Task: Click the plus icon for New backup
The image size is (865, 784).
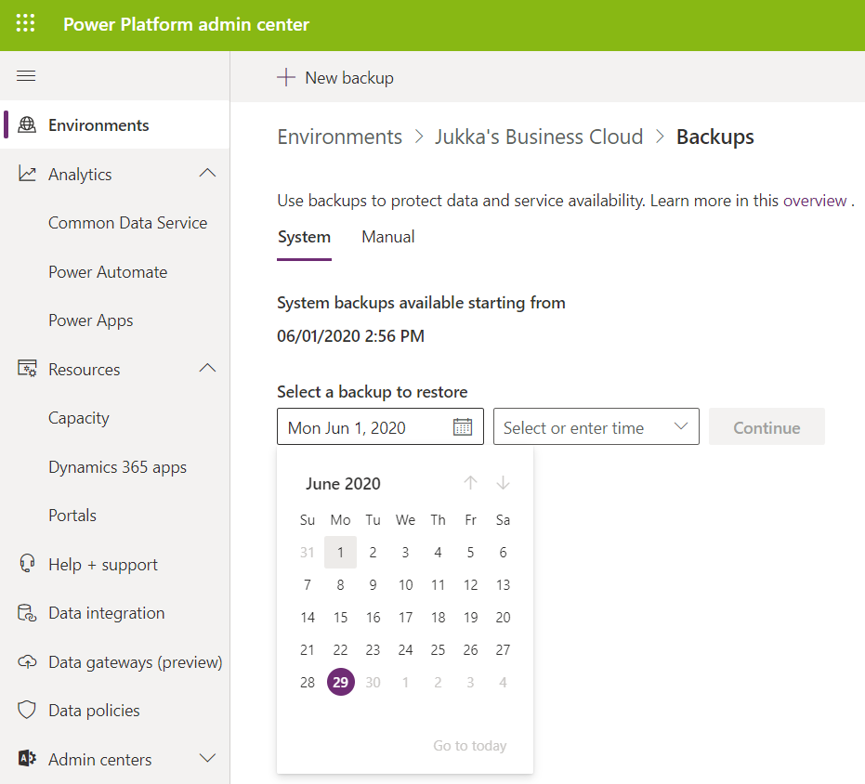Action: (x=286, y=77)
